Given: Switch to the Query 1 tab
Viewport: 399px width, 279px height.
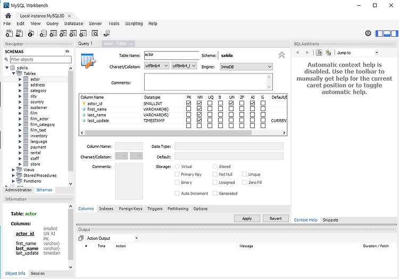Looking at the screenshot, I should coord(86,44).
